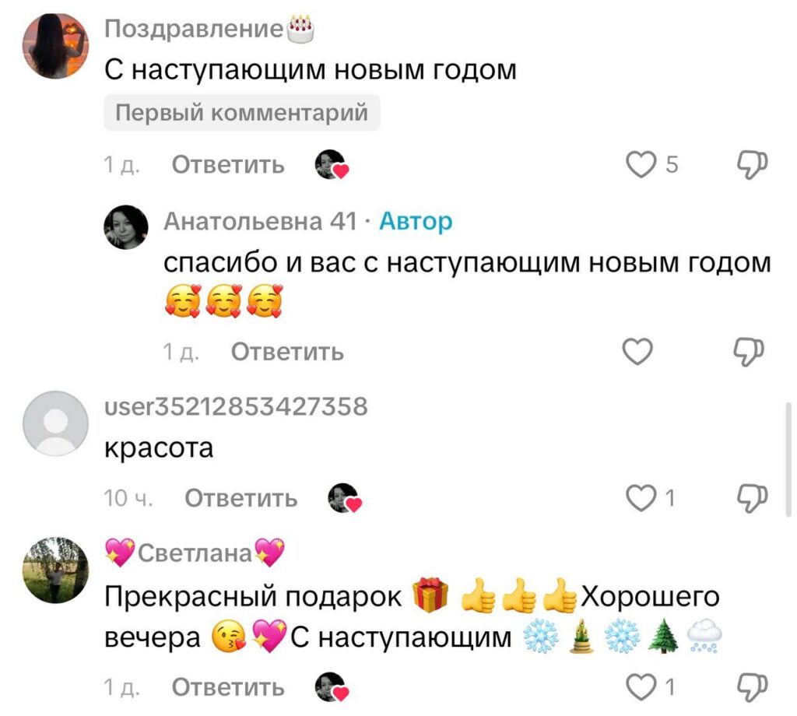The width and height of the screenshot is (797, 716).
Task: Open Поздравление profile avatar
Action: point(56,46)
